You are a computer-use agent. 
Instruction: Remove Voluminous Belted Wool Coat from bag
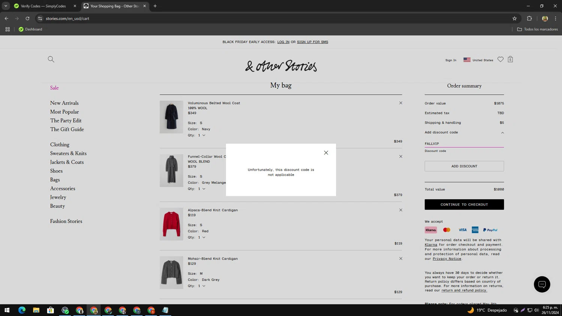(401, 103)
